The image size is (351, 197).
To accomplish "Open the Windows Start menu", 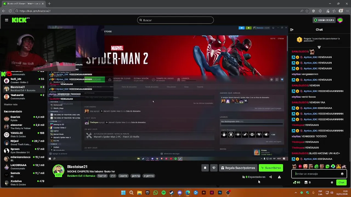I will [123, 193].
